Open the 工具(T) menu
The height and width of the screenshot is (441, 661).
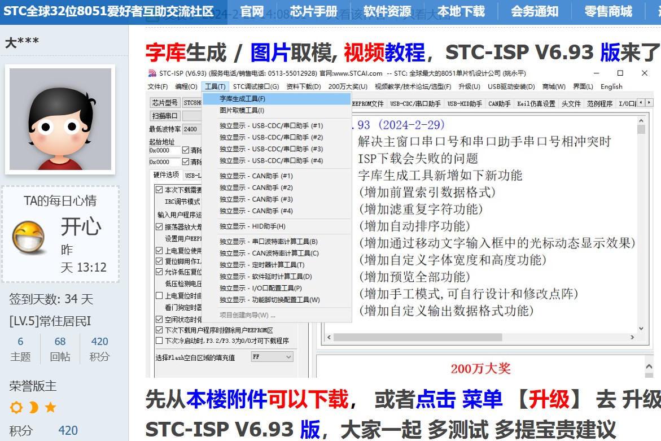click(x=215, y=86)
